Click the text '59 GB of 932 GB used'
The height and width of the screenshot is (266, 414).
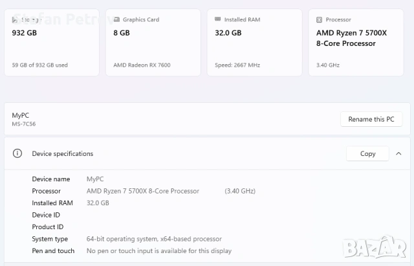tap(40, 65)
